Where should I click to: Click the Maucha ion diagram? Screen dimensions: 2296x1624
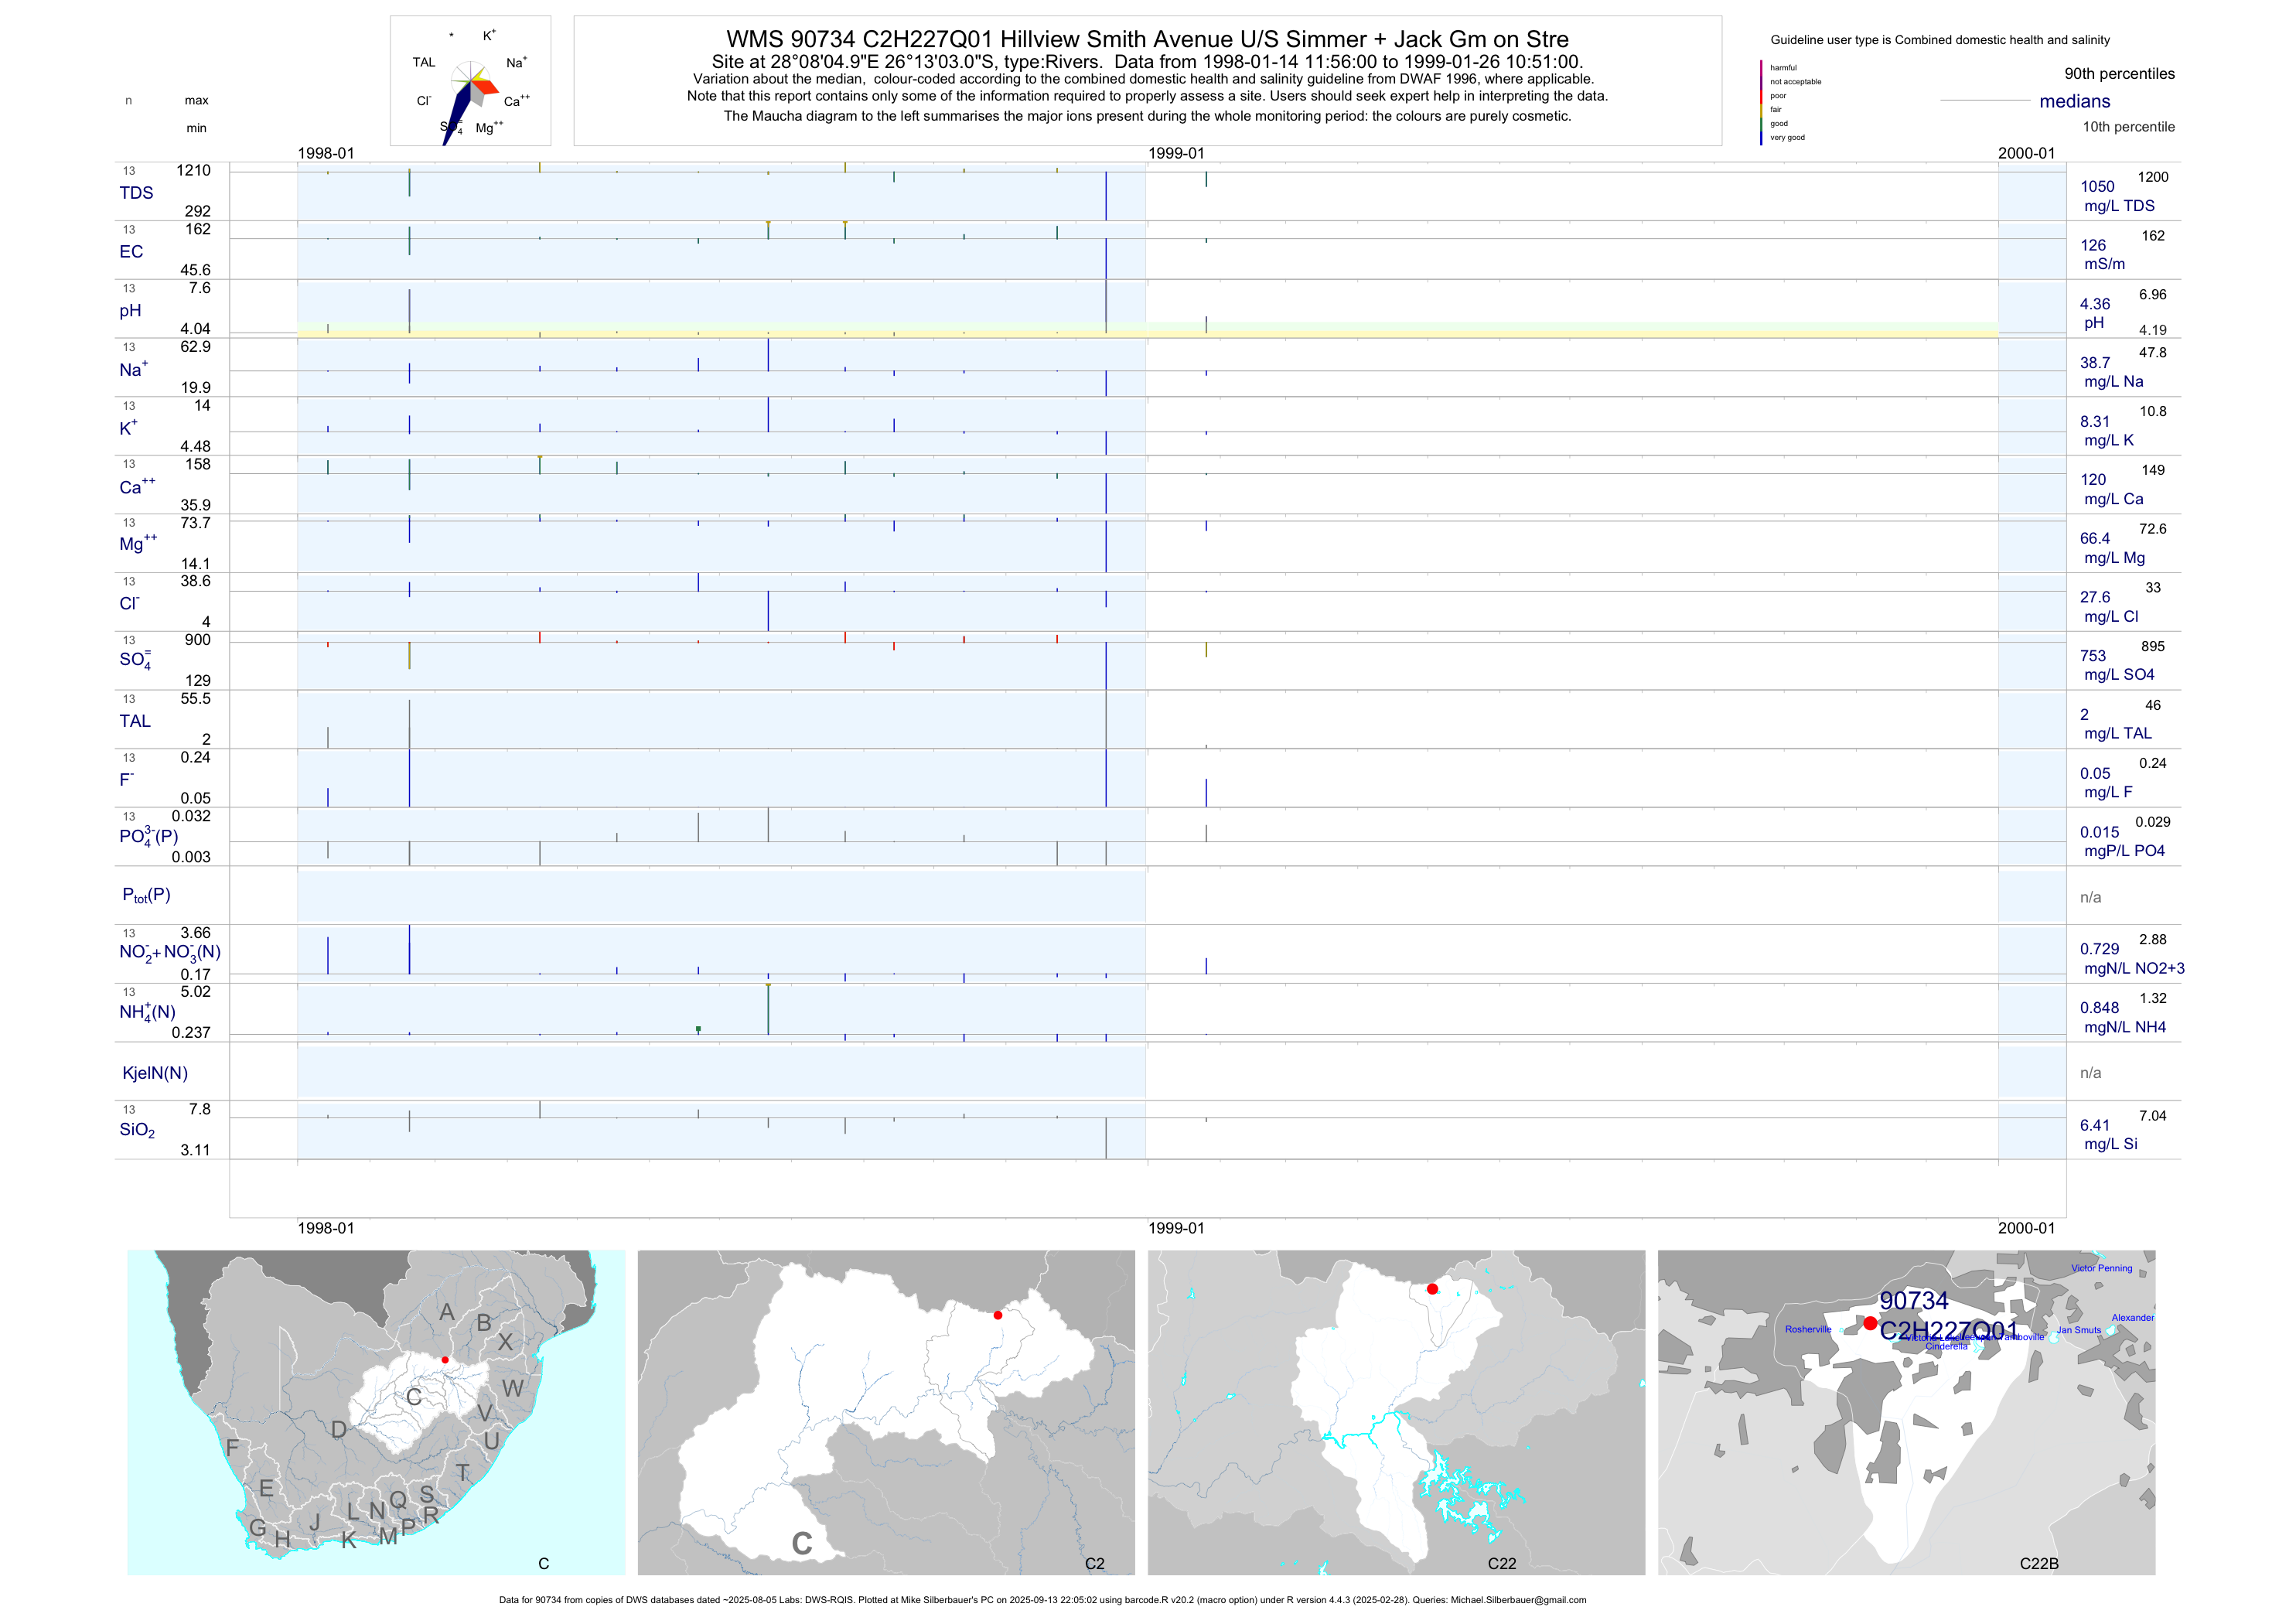tap(470, 82)
